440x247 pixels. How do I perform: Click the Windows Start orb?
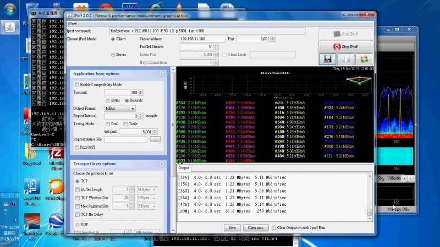[x=9, y=8]
